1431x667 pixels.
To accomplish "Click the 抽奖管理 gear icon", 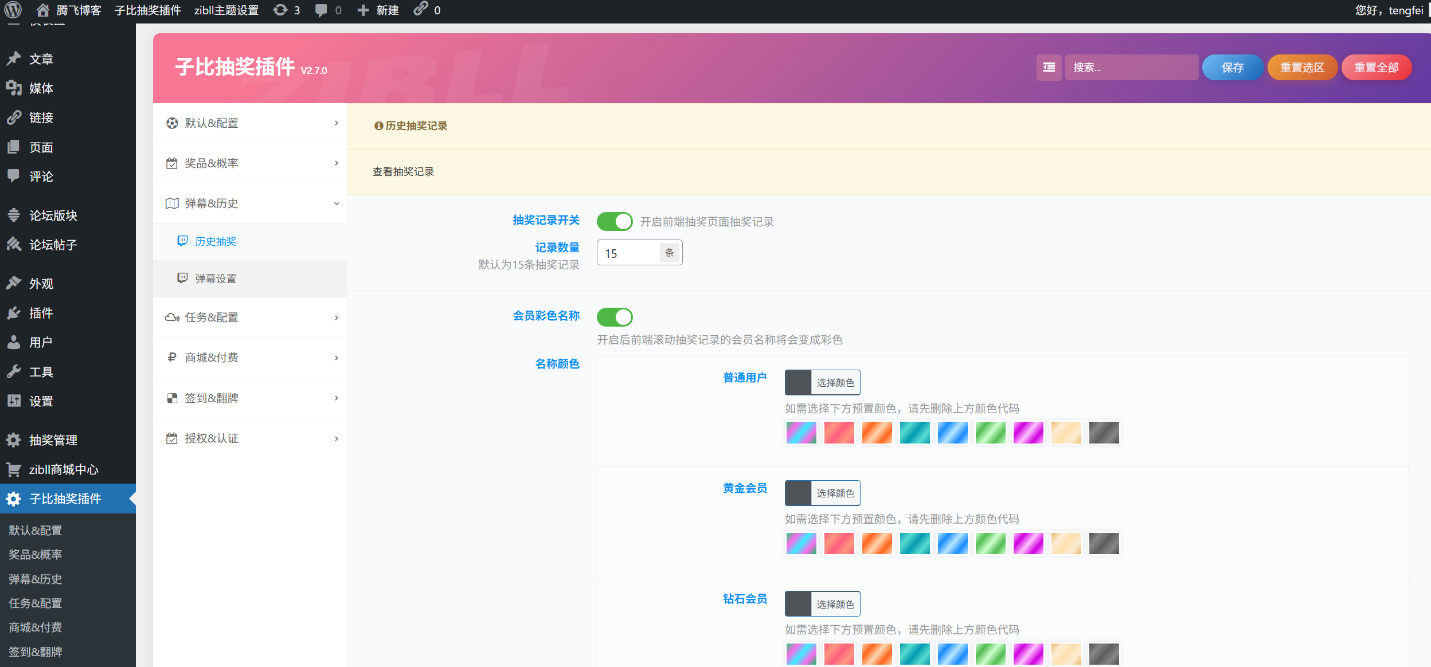I will click(14, 440).
